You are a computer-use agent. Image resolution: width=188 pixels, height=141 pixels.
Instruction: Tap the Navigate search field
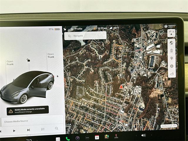pos(85,36)
